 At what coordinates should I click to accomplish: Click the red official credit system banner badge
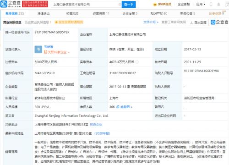[35, 4]
